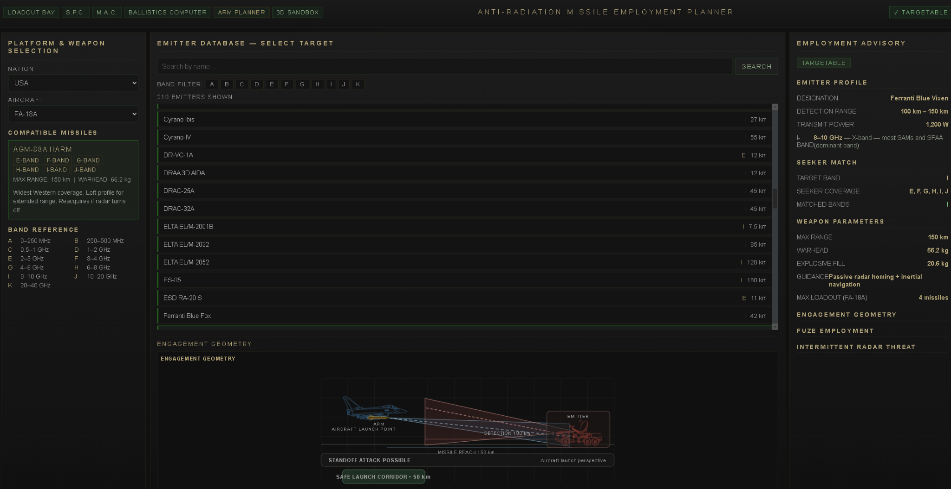The height and width of the screenshot is (489, 951).
Task: Select the ARM Planner tab
Action: 241,13
